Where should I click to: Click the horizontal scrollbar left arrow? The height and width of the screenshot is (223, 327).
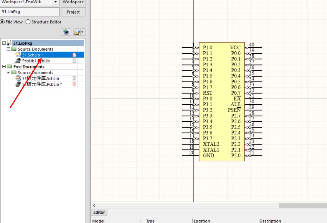tap(94, 205)
